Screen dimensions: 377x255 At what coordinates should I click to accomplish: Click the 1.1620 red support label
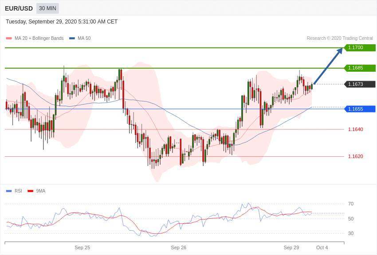(x=356, y=156)
